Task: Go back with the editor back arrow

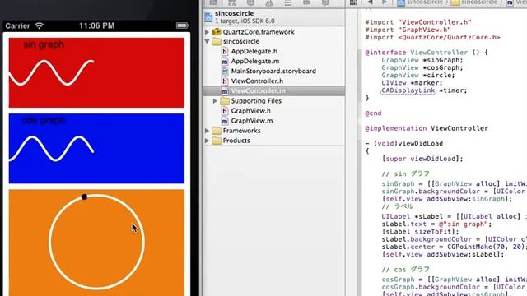Action: click(370, 2)
